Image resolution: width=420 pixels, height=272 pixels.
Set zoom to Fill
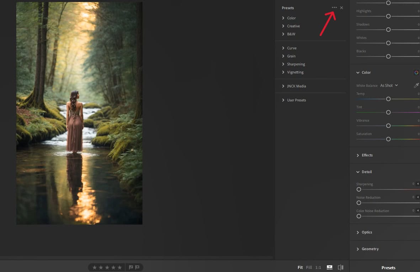click(x=309, y=267)
